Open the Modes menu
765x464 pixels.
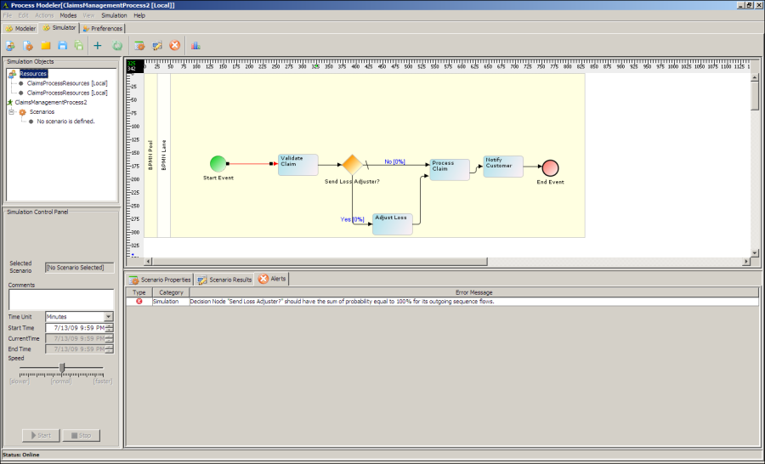point(68,15)
